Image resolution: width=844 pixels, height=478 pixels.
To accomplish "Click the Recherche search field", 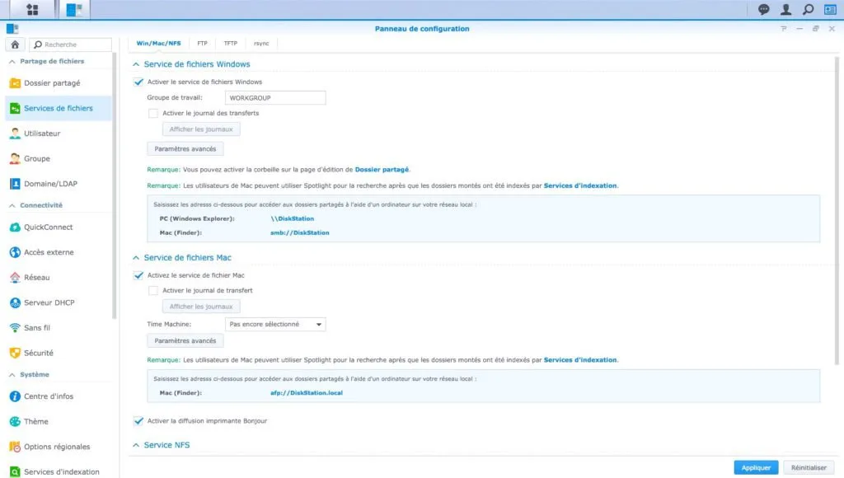I will pos(71,45).
